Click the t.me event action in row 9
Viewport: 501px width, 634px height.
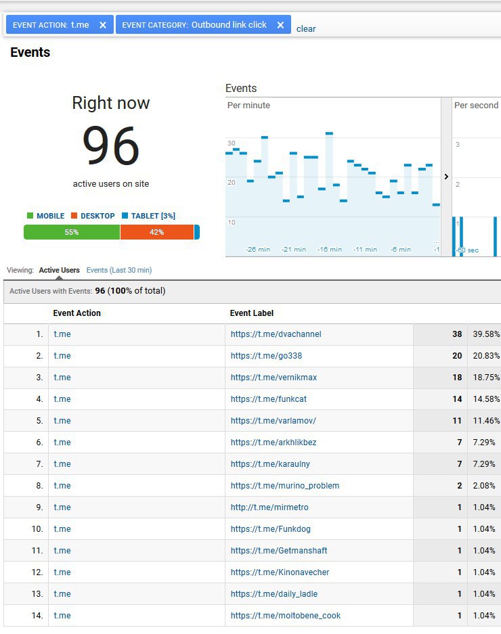pyautogui.click(x=62, y=507)
